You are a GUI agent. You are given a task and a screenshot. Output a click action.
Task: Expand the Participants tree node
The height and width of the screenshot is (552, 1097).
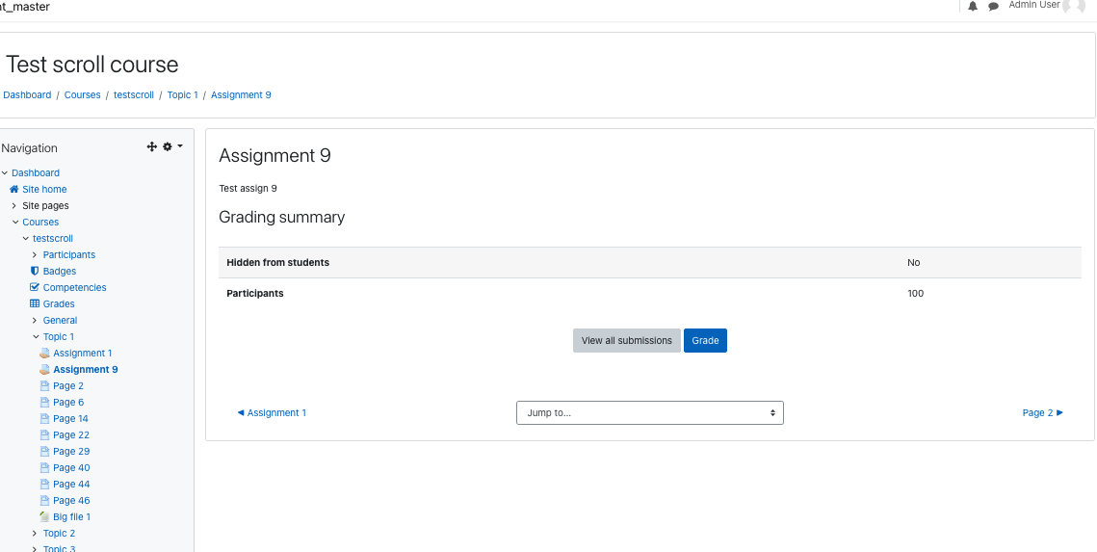[35, 254]
